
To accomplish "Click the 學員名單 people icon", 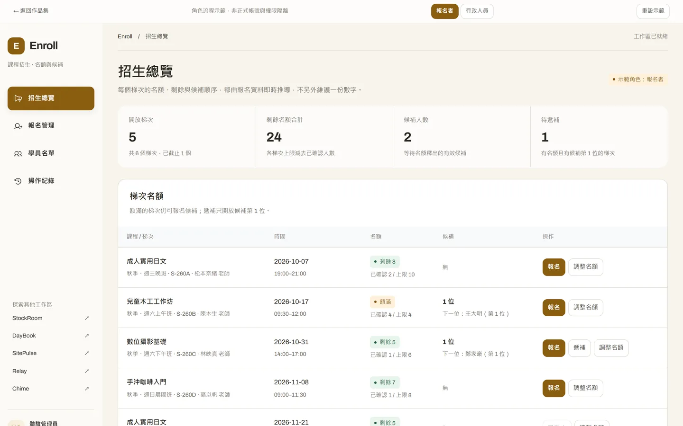I will tap(18, 153).
